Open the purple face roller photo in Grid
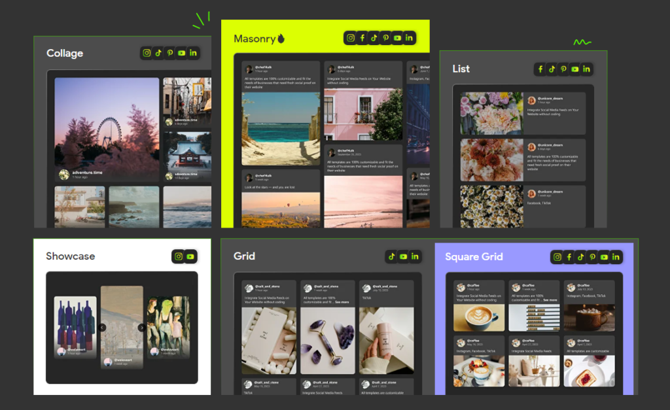 (x=328, y=341)
